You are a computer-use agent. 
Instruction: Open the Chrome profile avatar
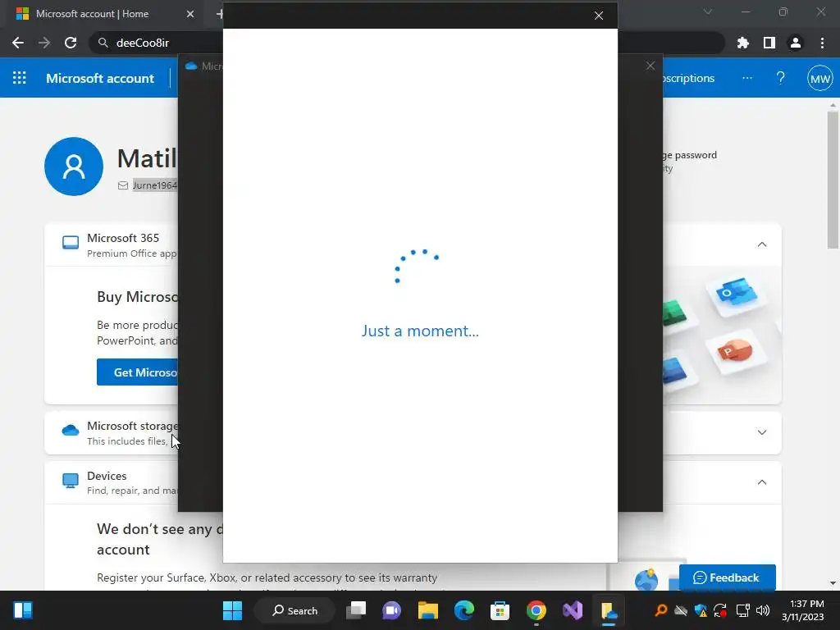click(796, 43)
